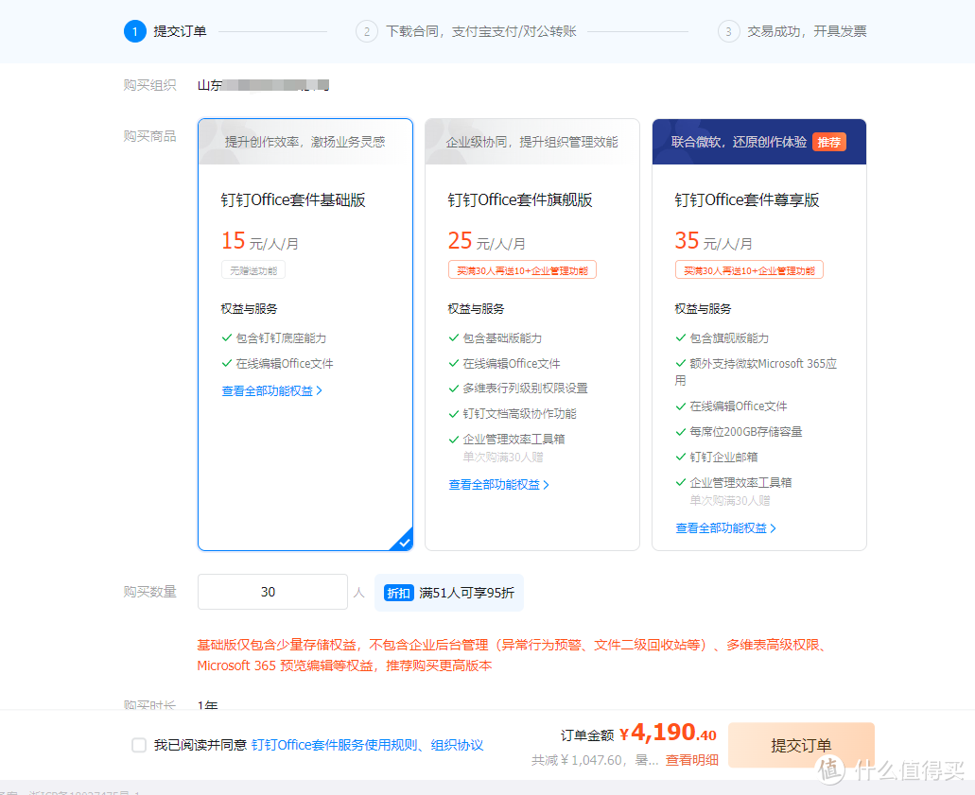Click step 3 circle icon 交易成功
The height and width of the screenshot is (795, 975).
[x=727, y=30]
